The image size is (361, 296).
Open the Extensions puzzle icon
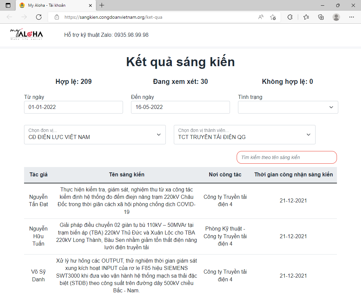click(x=290, y=17)
